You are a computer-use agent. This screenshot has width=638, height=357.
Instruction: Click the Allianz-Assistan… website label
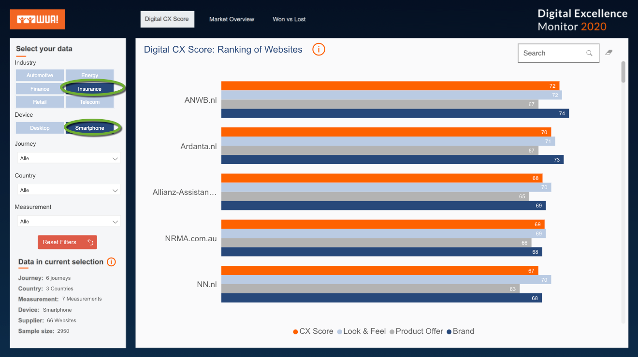185,192
